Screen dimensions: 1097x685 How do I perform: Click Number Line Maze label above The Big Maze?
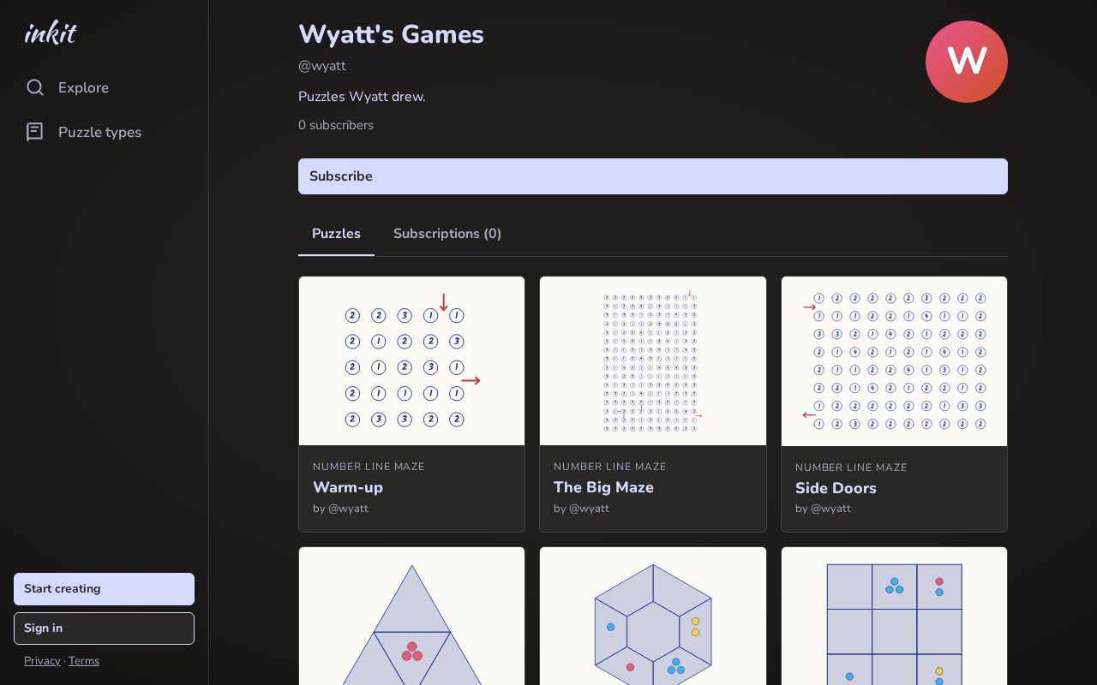[610, 467]
